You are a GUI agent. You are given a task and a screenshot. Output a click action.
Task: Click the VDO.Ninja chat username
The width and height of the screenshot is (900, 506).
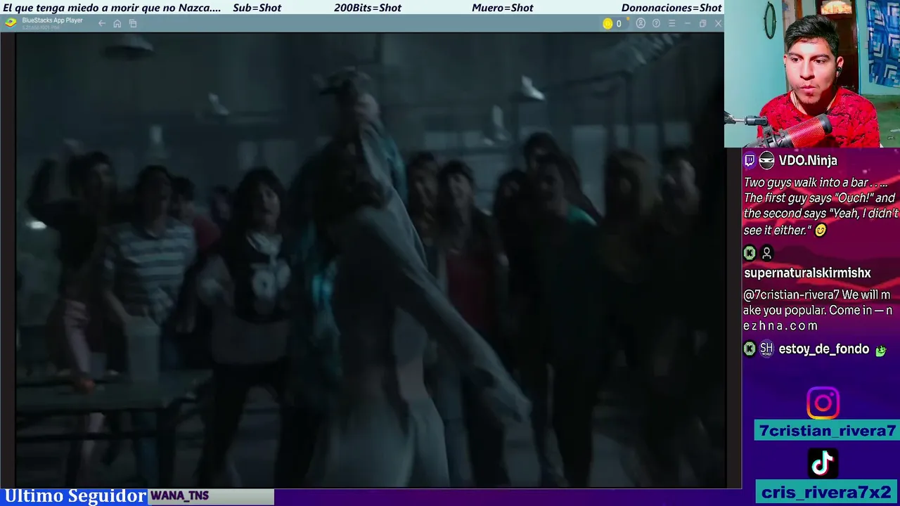pos(808,161)
